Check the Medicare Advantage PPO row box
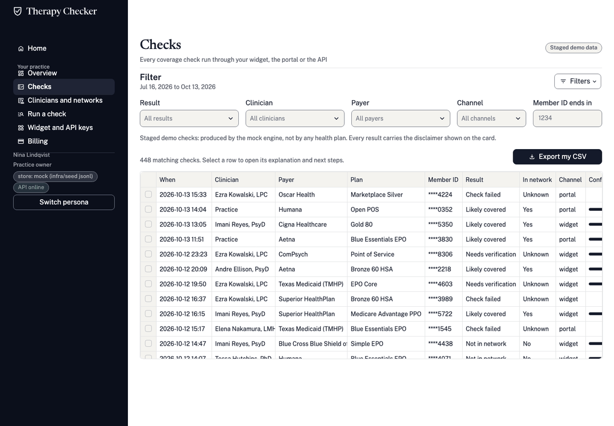This screenshot has width=614, height=426. [x=148, y=313]
